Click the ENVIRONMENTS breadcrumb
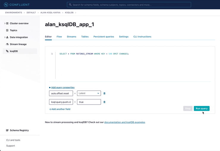 (14, 13)
